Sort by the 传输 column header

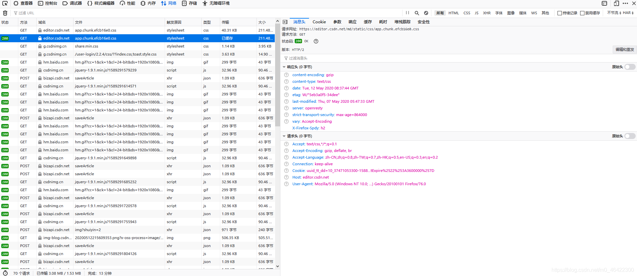[238, 22]
